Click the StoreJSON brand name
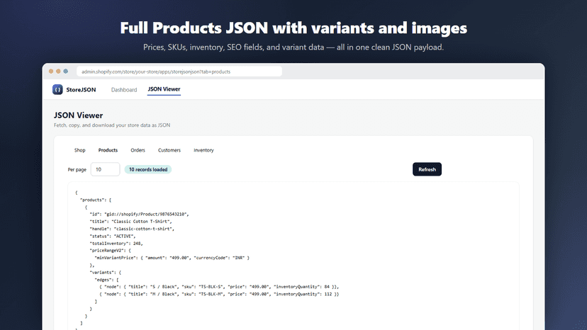Screen dimensions: 587x330 coord(81,90)
